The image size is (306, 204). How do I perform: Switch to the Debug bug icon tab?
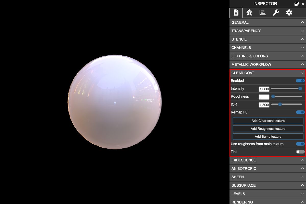[249, 12]
